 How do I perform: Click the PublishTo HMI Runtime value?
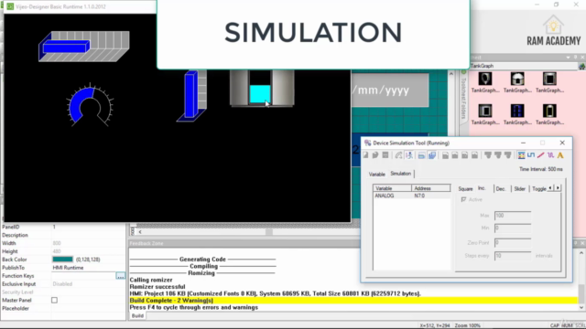(x=68, y=268)
